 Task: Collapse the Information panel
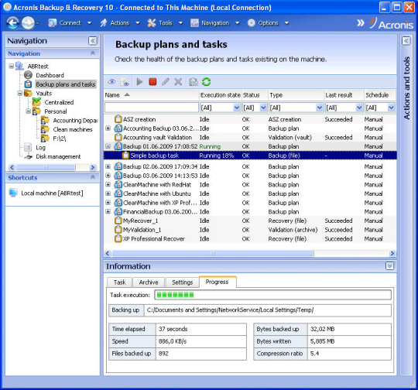click(x=389, y=265)
